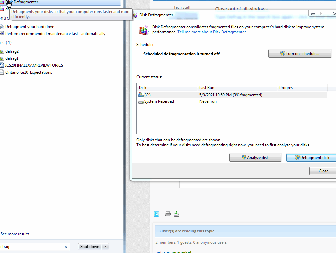The width and height of the screenshot is (336, 253).
Task: Click the printer icon on the webpage
Action: [168, 214]
